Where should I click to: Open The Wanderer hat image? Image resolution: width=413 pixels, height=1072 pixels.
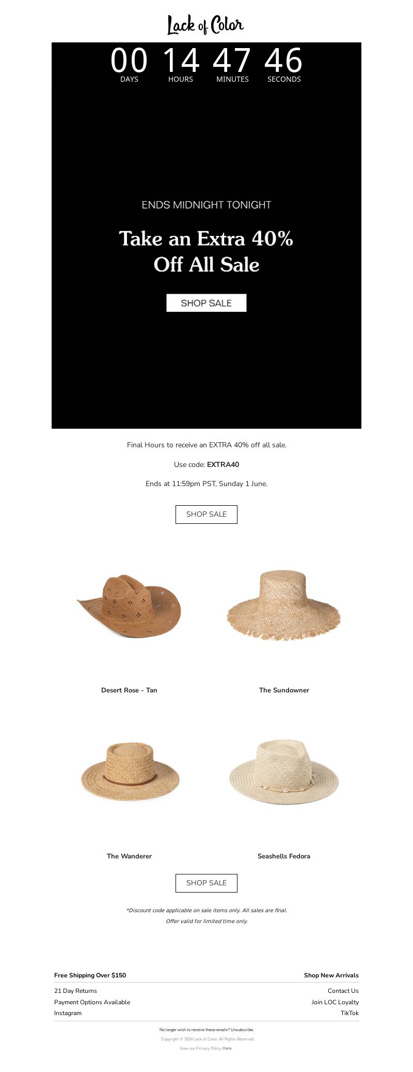pyautogui.click(x=130, y=772)
